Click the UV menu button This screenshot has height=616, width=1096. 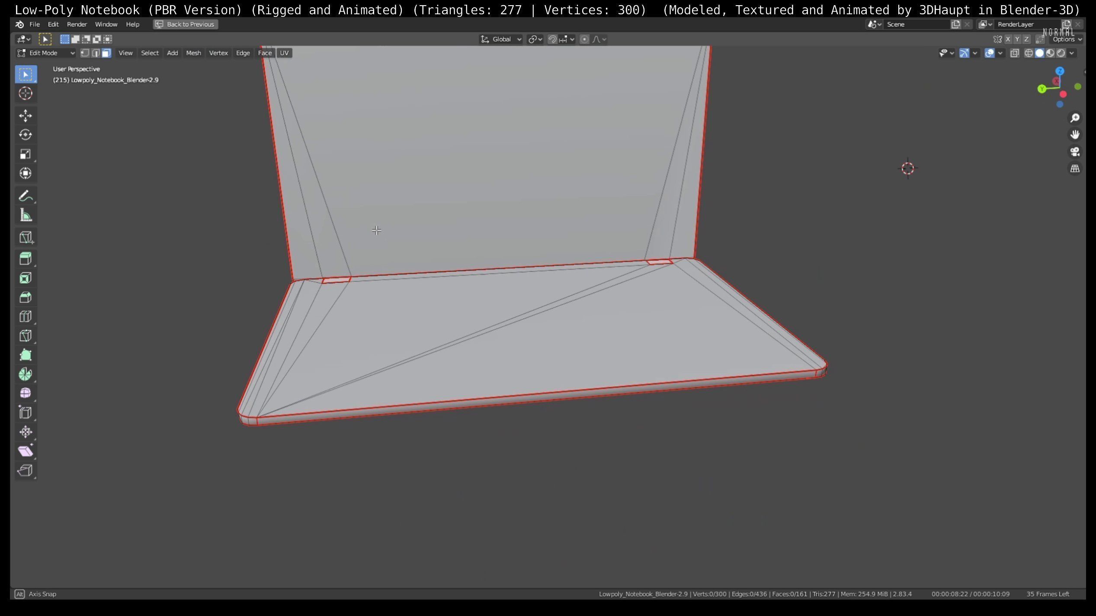[284, 53]
